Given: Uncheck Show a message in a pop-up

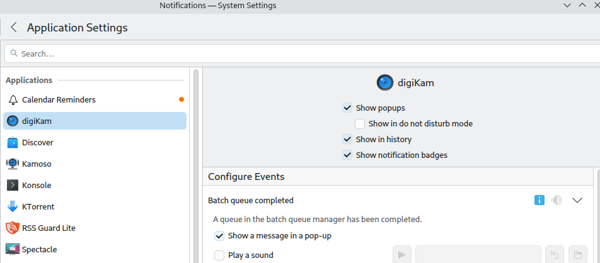Looking at the screenshot, I should click(219, 236).
